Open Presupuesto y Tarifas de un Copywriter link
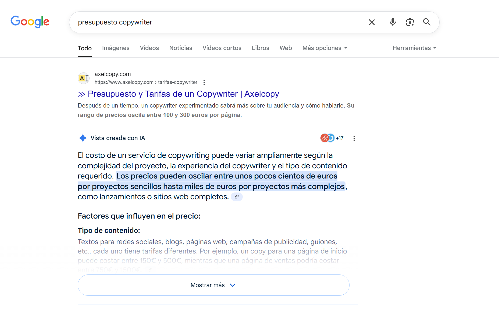 coord(183,94)
